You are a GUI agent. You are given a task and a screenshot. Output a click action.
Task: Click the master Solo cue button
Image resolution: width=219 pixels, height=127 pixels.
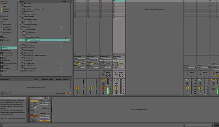[213, 89]
